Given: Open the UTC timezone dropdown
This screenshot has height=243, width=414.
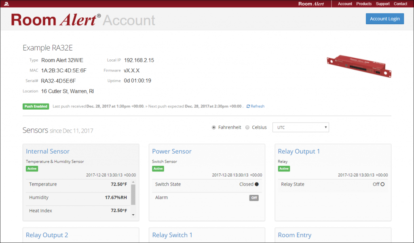Looking at the screenshot, I should (301, 127).
